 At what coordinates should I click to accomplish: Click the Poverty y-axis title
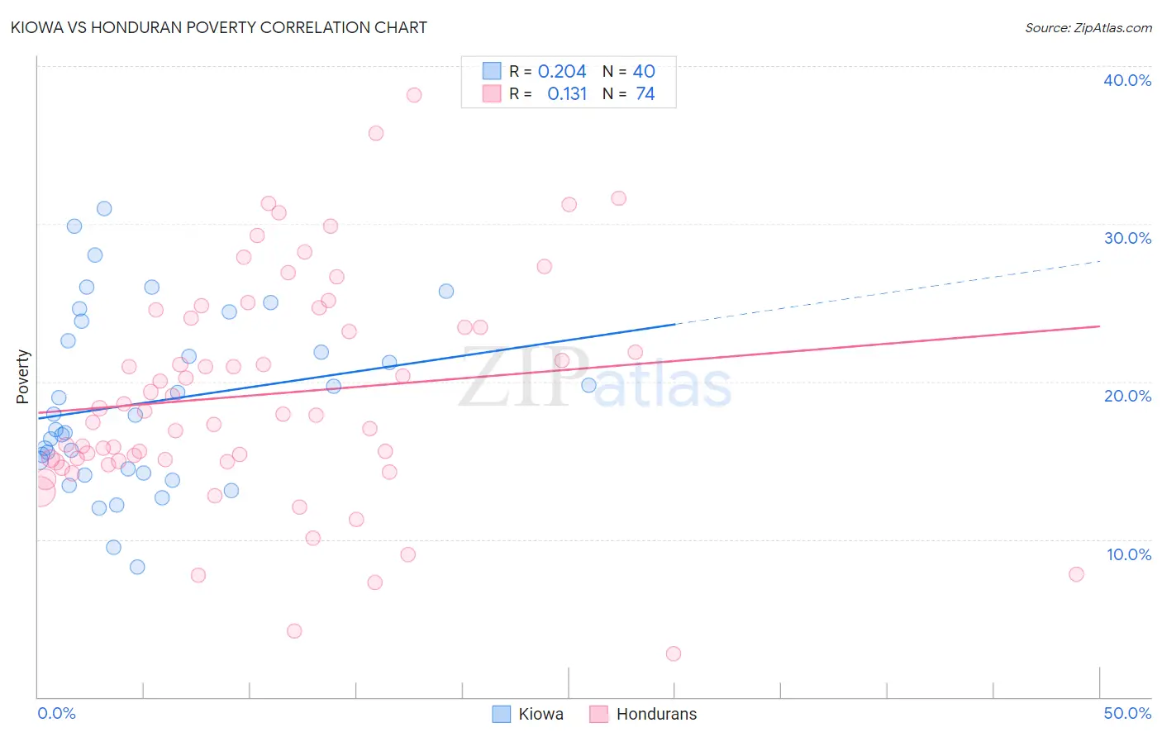[22, 377]
